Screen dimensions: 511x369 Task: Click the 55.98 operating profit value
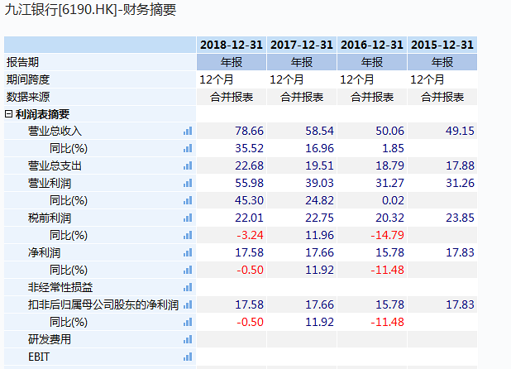point(250,183)
